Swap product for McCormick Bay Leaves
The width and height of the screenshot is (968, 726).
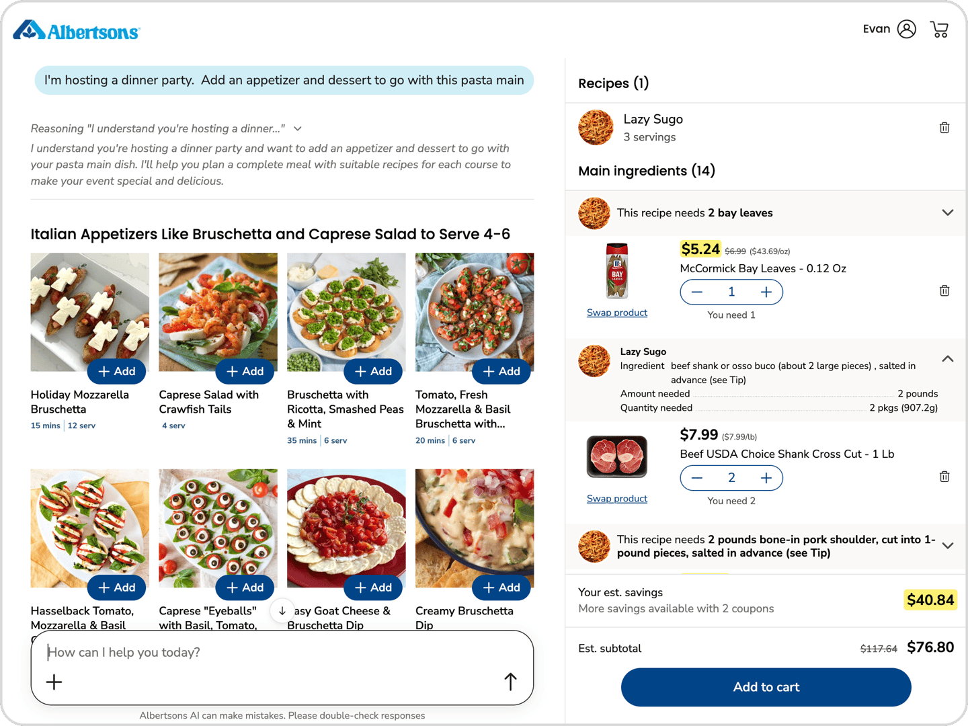[x=616, y=313]
